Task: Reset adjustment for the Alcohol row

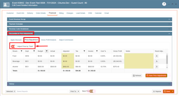Action: (x=157, y=66)
